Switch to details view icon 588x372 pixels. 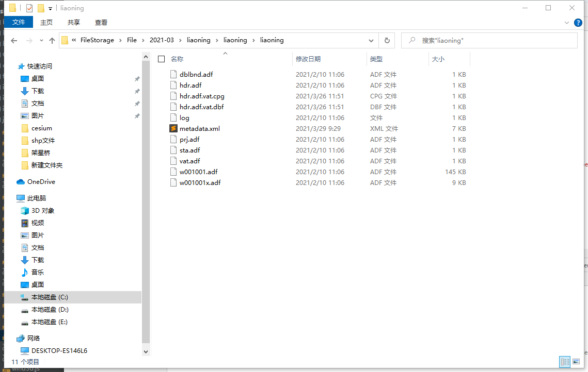pos(565,362)
